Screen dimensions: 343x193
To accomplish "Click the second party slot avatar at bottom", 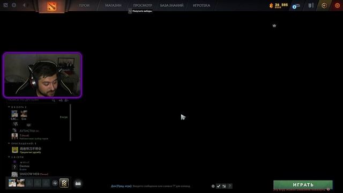I will click(21, 183).
